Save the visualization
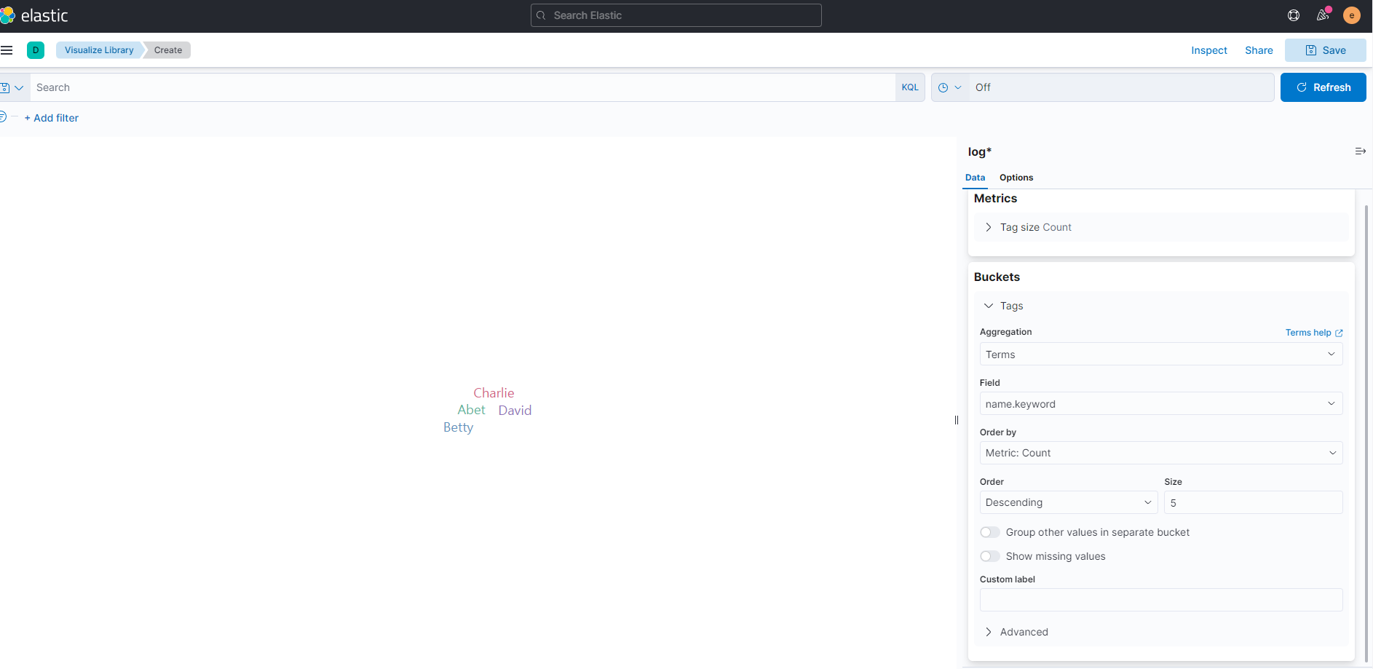This screenshot has height=669, width=1373. 1325,50
